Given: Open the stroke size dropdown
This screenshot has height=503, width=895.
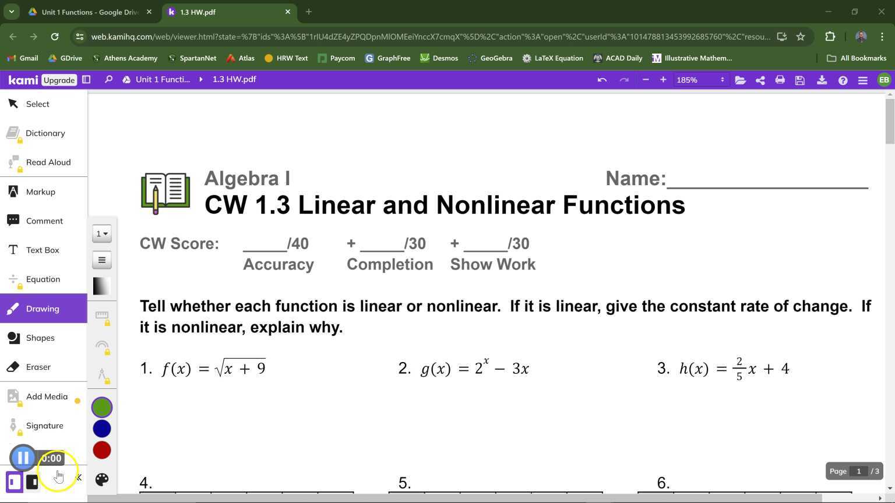Looking at the screenshot, I should [x=101, y=233].
